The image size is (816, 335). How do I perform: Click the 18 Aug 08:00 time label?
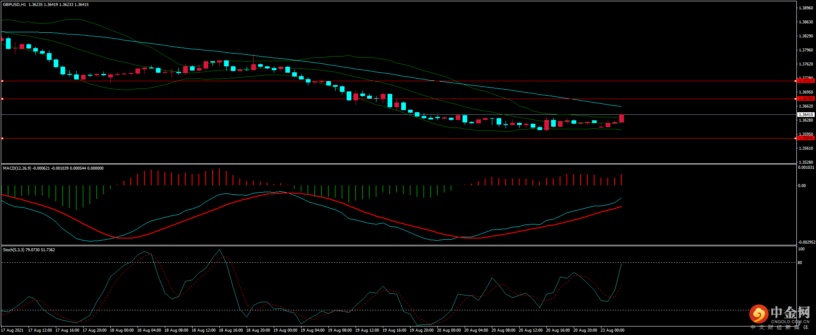[x=176, y=330]
